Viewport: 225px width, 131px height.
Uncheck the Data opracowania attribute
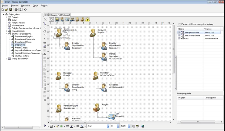(179, 32)
